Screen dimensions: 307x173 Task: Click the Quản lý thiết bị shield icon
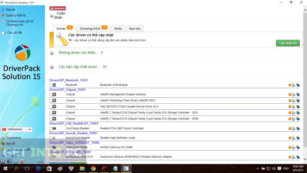coord(3,15)
